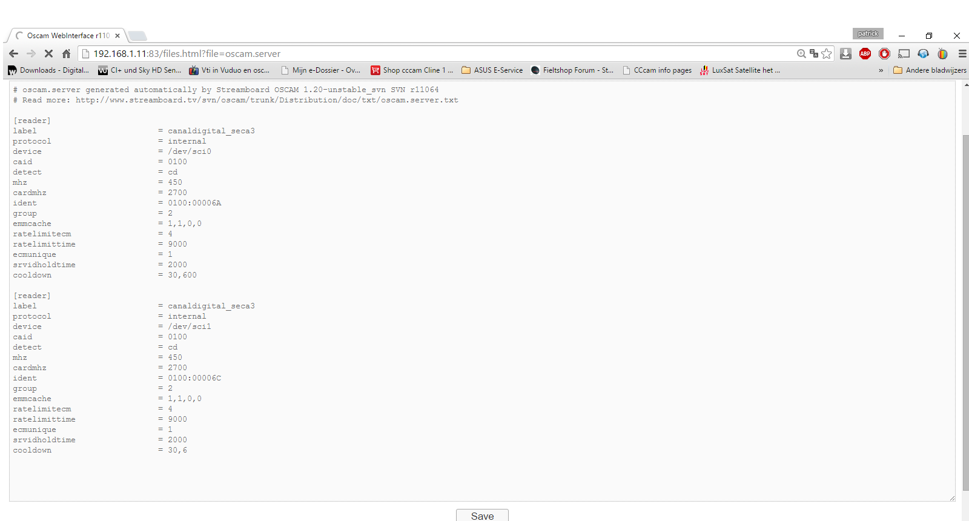The width and height of the screenshot is (969, 521).
Task: Open Vti in Vuduo en osc bookmark
Action: (x=230, y=70)
